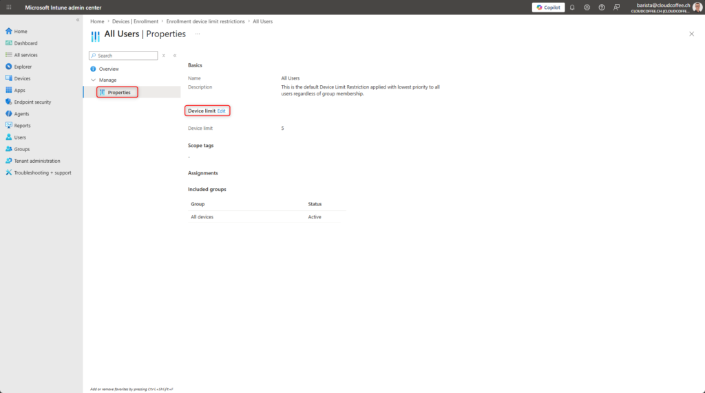Click Enrollment device limit restrictions breadcrumb
The height and width of the screenshot is (393, 705).
coord(205,21)
